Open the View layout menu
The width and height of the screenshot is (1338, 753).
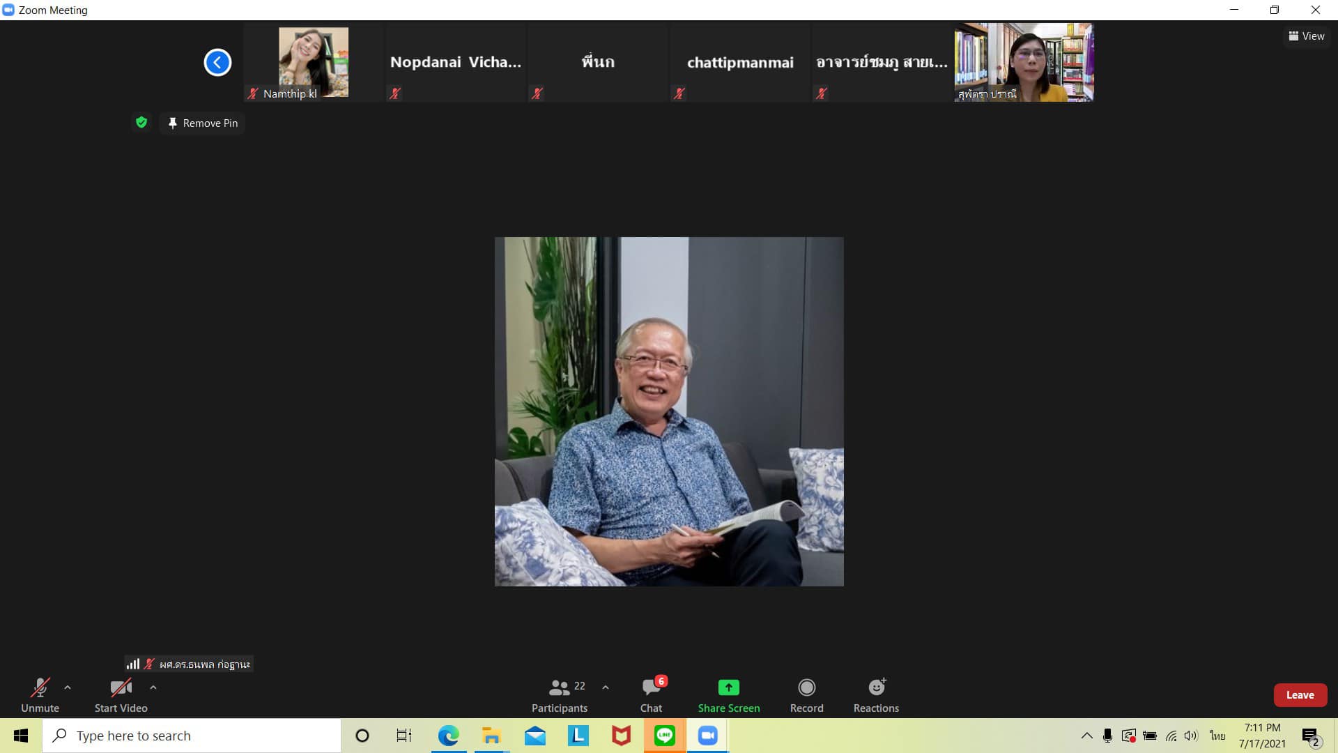click(1306, 36)
